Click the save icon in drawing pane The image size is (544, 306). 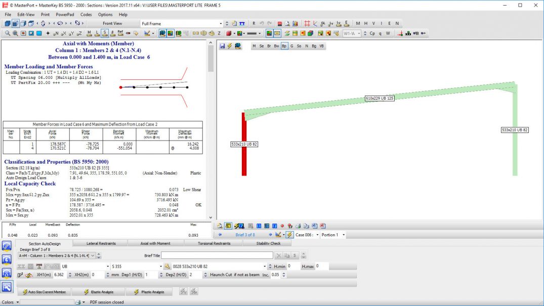(x=222, y=46)
